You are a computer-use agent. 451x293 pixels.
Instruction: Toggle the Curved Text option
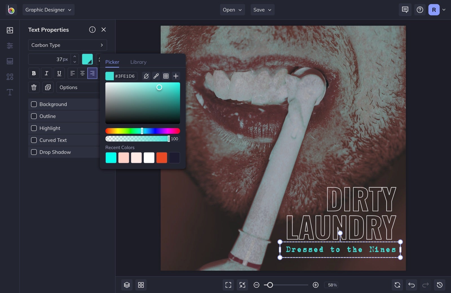pyautogui.click(x=34, y=140)
